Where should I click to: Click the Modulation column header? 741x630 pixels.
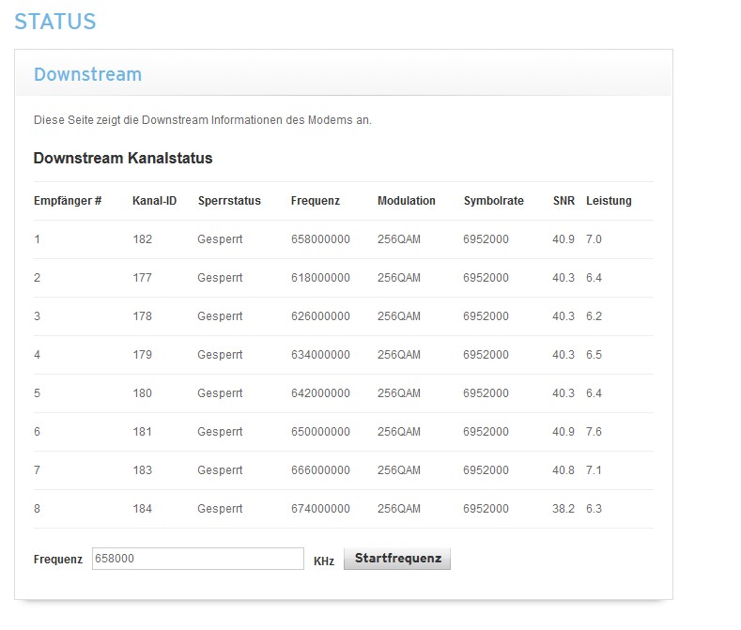(407, 201)
